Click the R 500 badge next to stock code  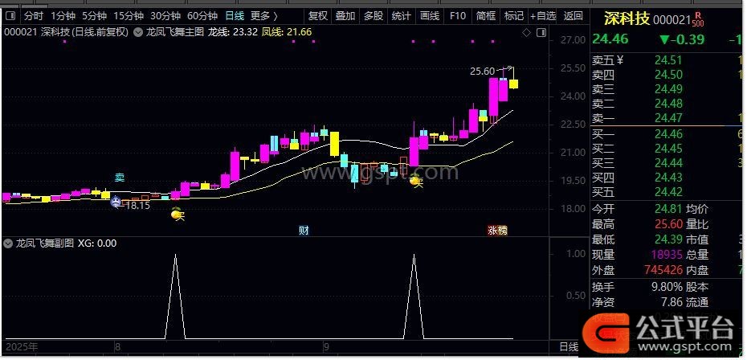click(697, 18)
